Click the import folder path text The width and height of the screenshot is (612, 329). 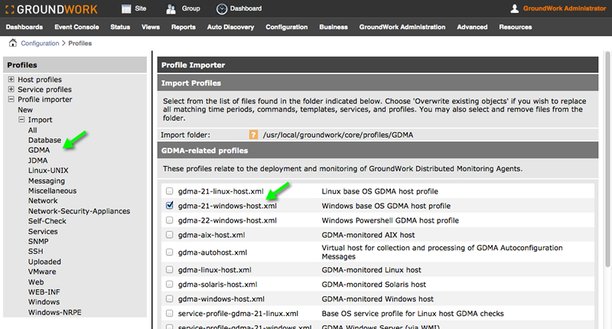click(x=337, y=135)
